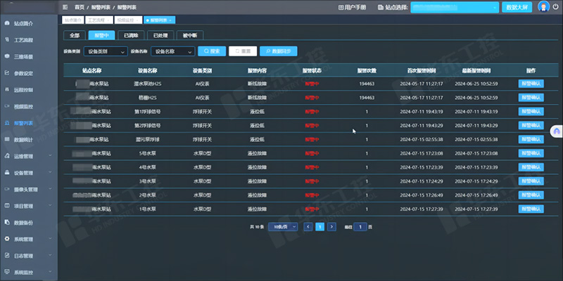563x281 pixels.
Task: Open the user avatar icon
Action: (543, 6)
